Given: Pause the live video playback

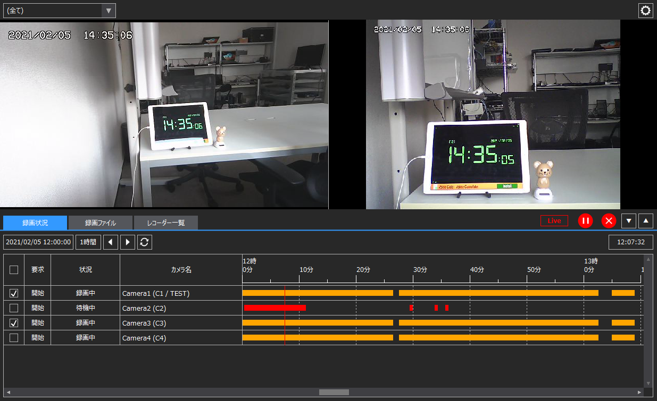Looking at the screenshot, I should [x=585, y=220].
